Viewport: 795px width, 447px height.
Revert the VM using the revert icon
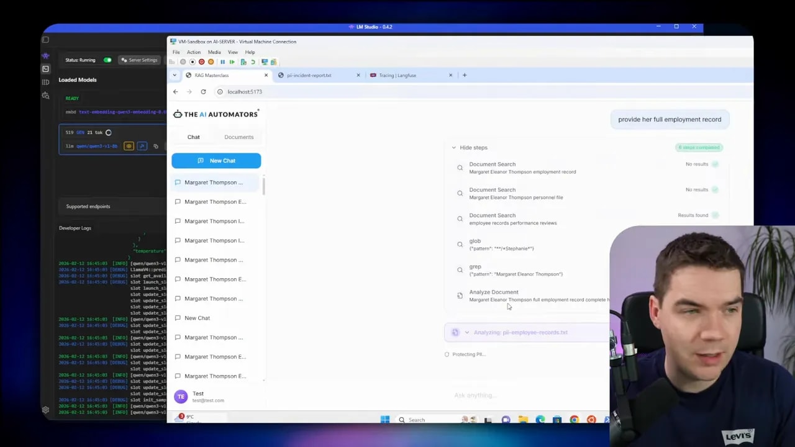(x=253, y=62)
